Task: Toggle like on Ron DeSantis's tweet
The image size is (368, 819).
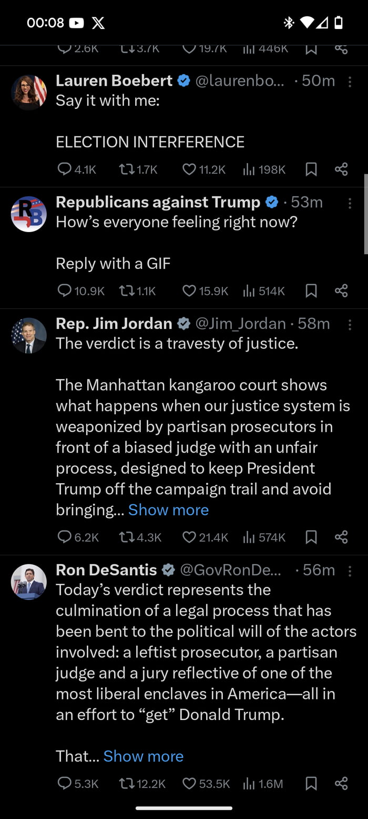Action: (189, 784)
